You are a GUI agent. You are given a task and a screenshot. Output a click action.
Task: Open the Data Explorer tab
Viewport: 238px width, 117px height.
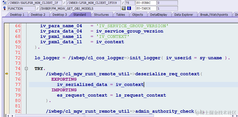tap(184, 14)
